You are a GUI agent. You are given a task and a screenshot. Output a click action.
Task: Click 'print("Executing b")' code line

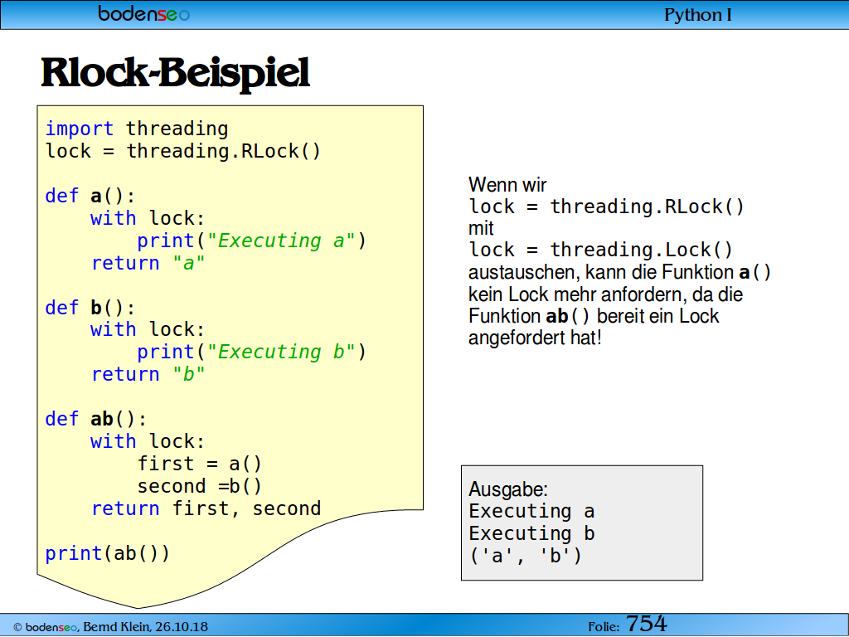pyautogui.click(x=252, y=352)
